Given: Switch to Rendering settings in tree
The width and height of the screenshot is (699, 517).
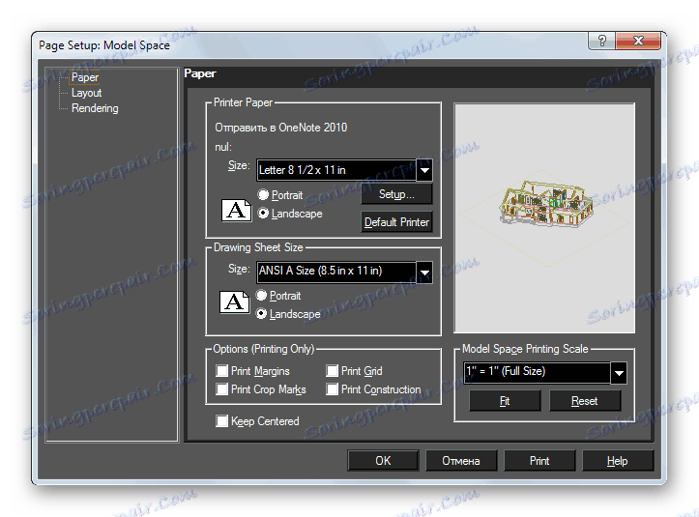Looking at the screenshot, I should click(95, 108).
